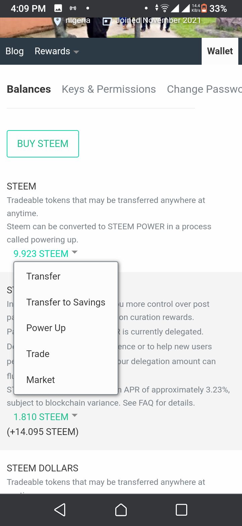Click the BUY STEEM button

pyautogui.click(x=43, y=144)
